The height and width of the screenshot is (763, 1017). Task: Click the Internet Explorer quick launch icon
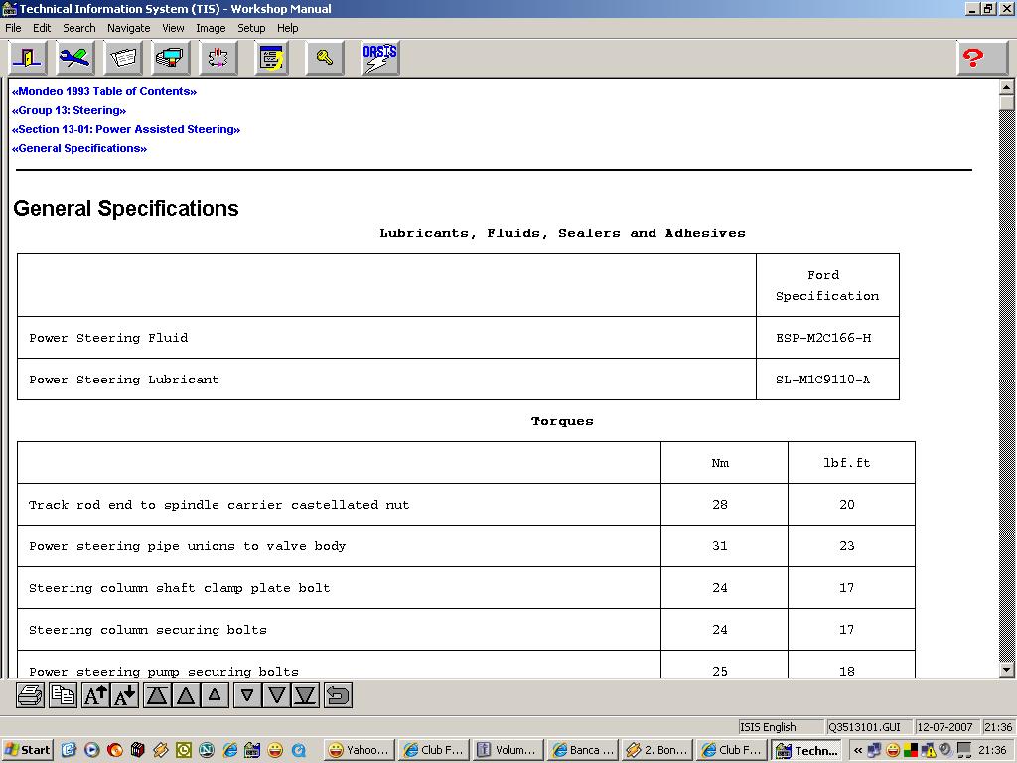click(229, 750)
